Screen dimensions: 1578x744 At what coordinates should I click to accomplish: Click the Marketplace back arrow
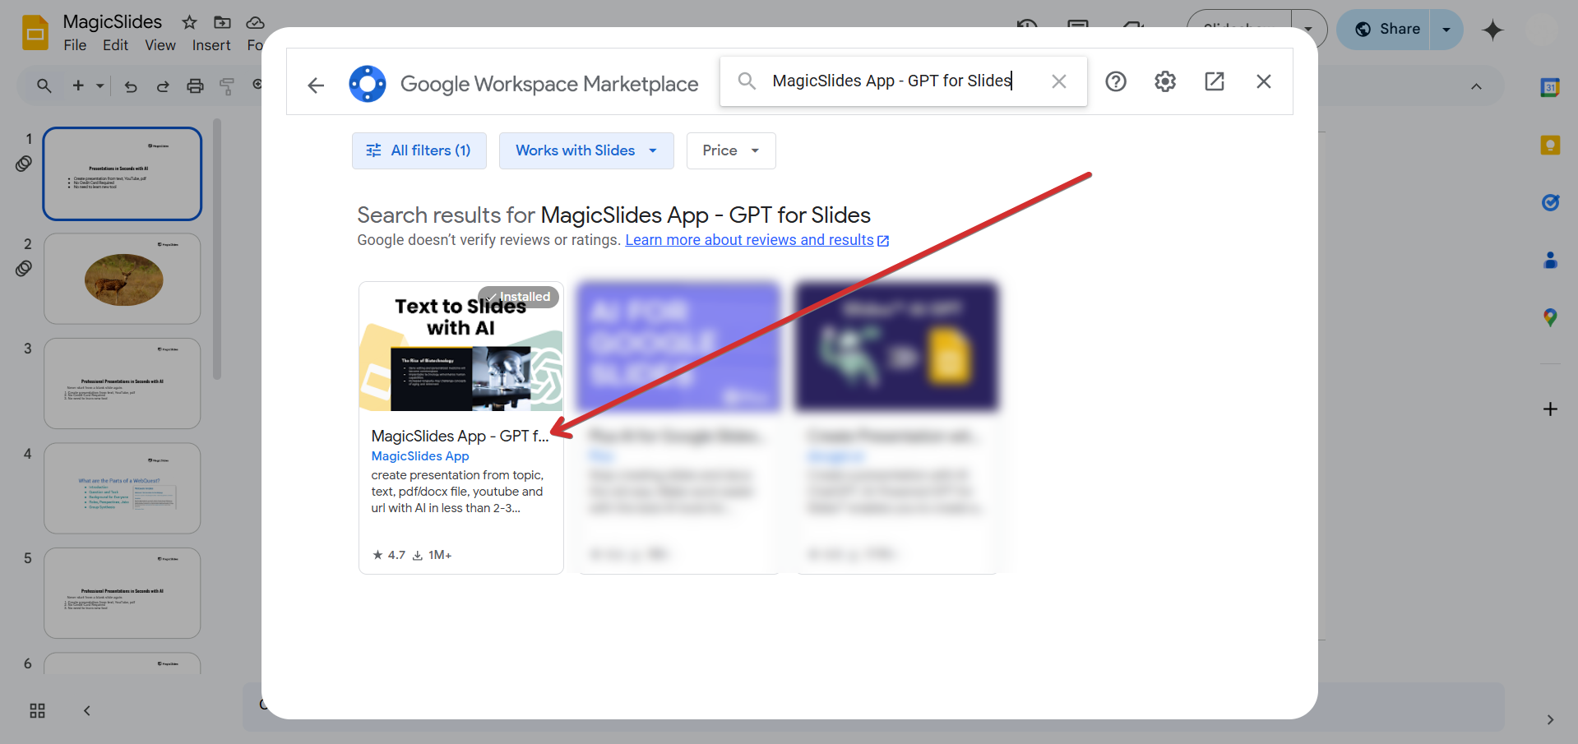tap(316, 85)
